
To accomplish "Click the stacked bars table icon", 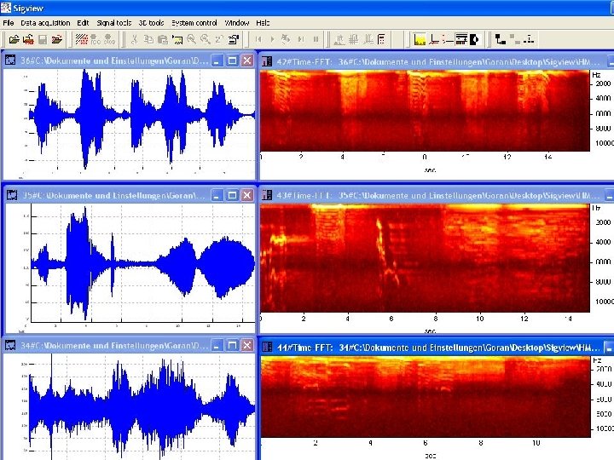I will coord(461,39).
